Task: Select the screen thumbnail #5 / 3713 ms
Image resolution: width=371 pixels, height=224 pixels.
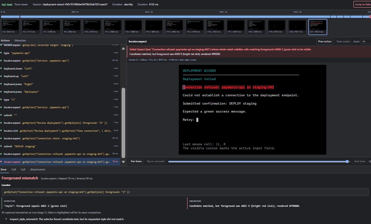Action: click(x=31, y=27)
